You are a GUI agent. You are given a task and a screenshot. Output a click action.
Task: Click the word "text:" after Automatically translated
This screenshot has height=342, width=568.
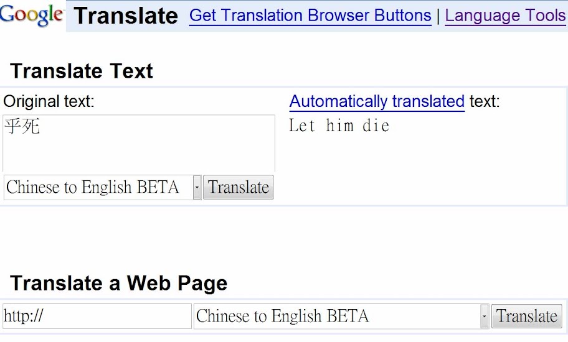484,101
